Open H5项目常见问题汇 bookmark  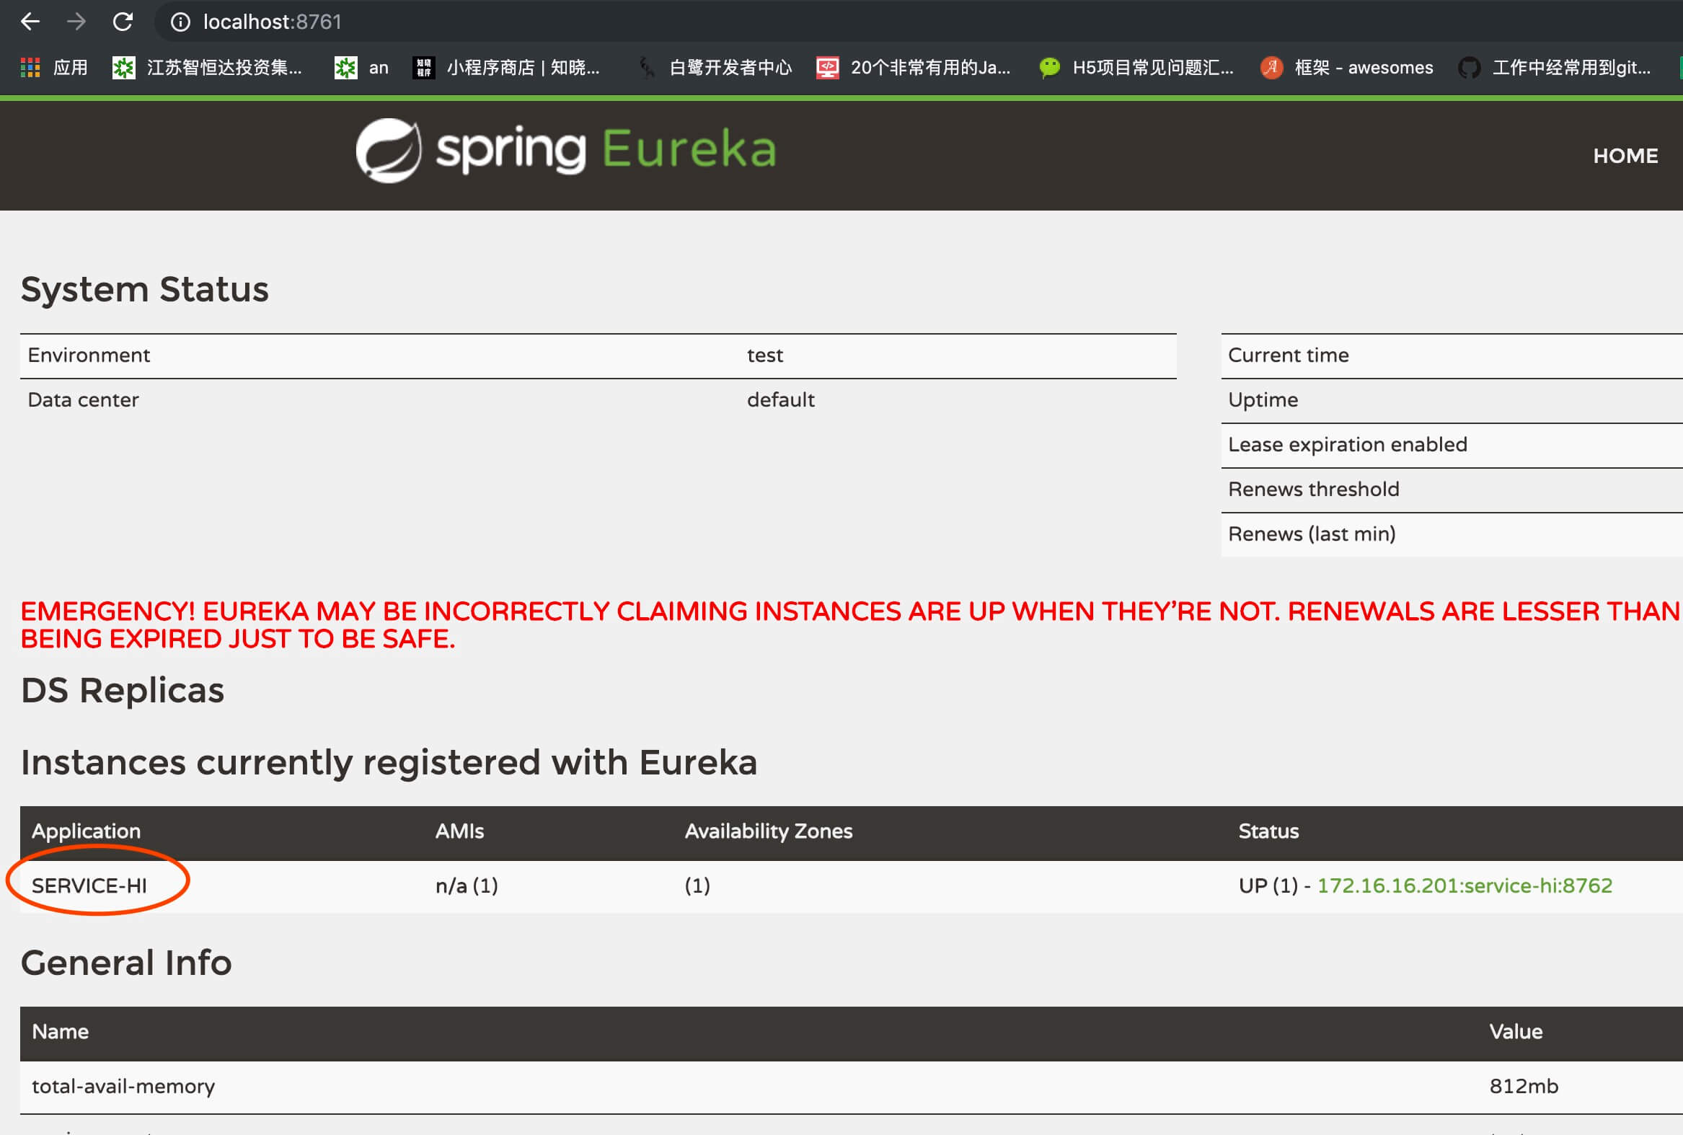[x=1136, y=67]
